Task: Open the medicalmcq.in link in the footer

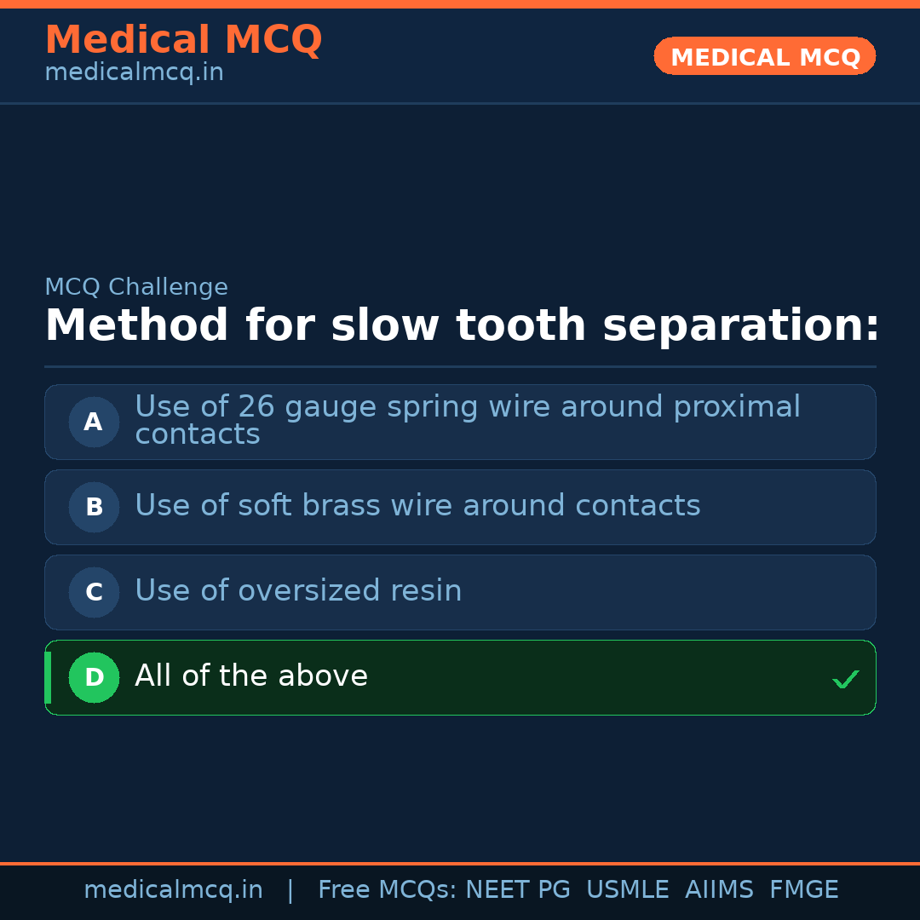Action: pyautogui.click(x=173, y=890)
